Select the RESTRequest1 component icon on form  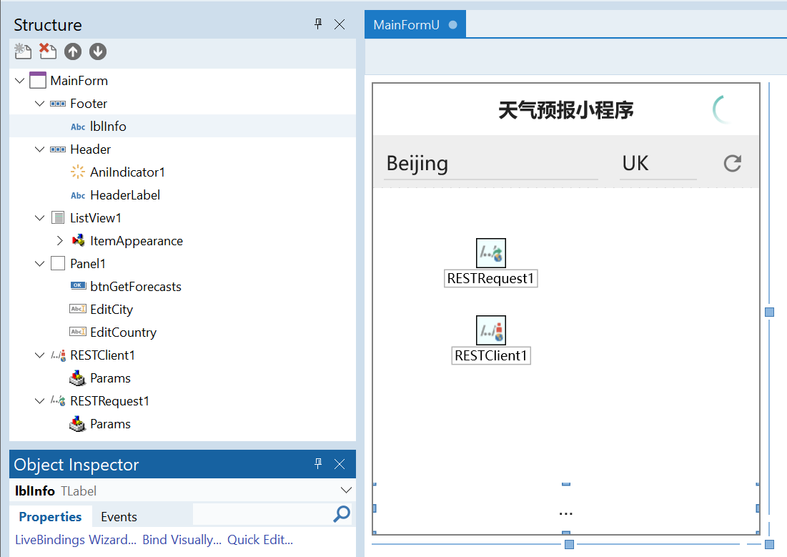(490, 253)
